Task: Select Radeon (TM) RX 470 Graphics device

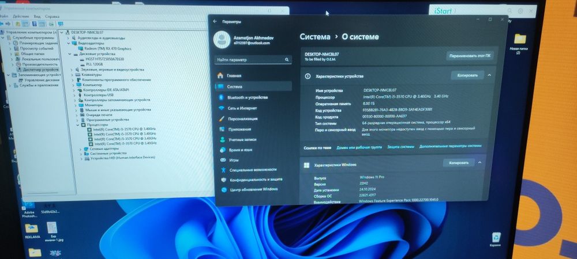Action: click(104, 48)
